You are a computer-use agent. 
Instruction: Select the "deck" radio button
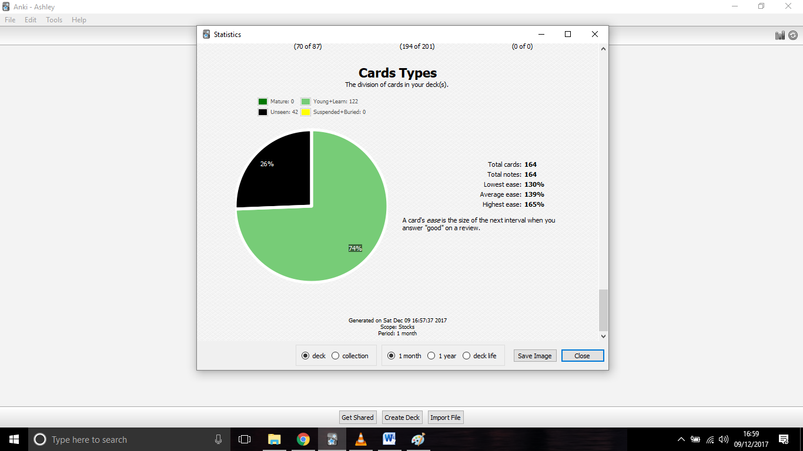point(313,356)
